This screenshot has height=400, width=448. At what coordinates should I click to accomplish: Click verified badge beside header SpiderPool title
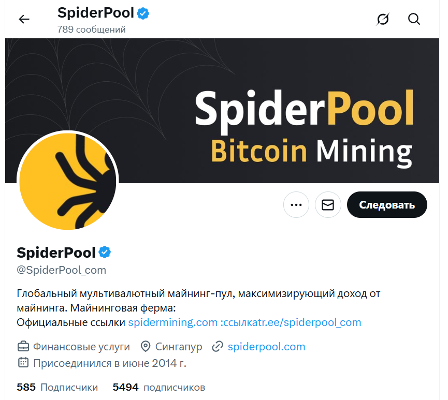coord(143,13)
